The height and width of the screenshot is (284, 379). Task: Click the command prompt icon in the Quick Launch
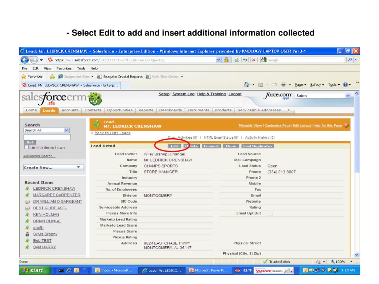coord(61,270)
